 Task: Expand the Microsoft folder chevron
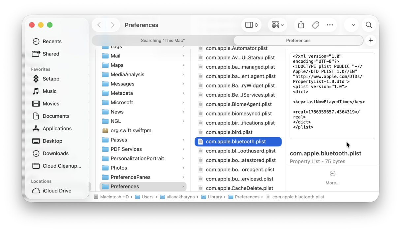[x=183, y=102]
